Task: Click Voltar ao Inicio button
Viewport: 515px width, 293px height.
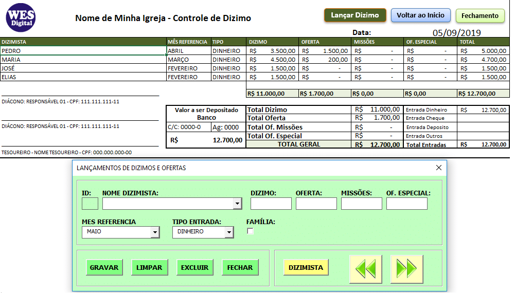Action: pyautogui.click(x=420, y=15)
